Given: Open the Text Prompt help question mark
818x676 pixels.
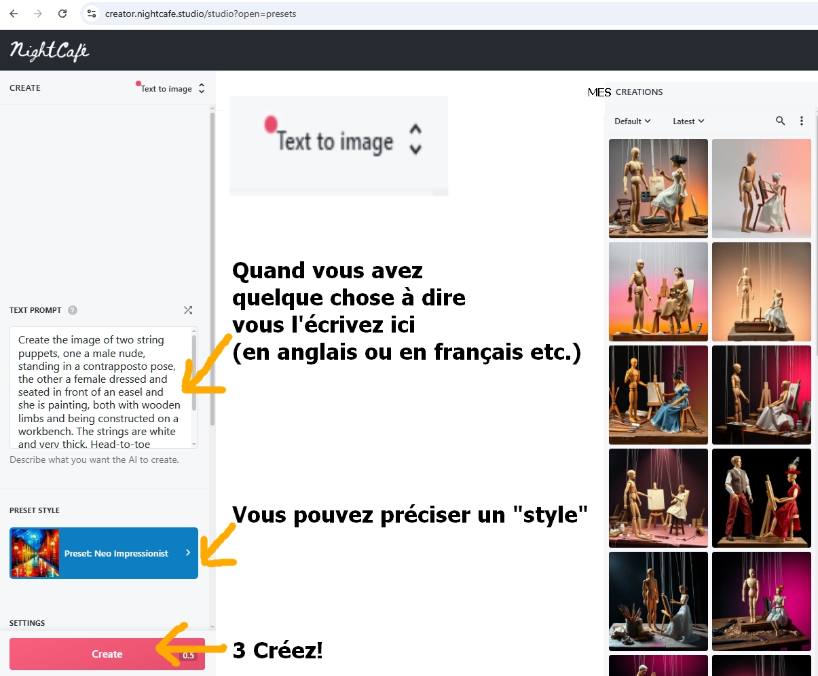Looking at the screenshot, I should (x=73, y=310).
